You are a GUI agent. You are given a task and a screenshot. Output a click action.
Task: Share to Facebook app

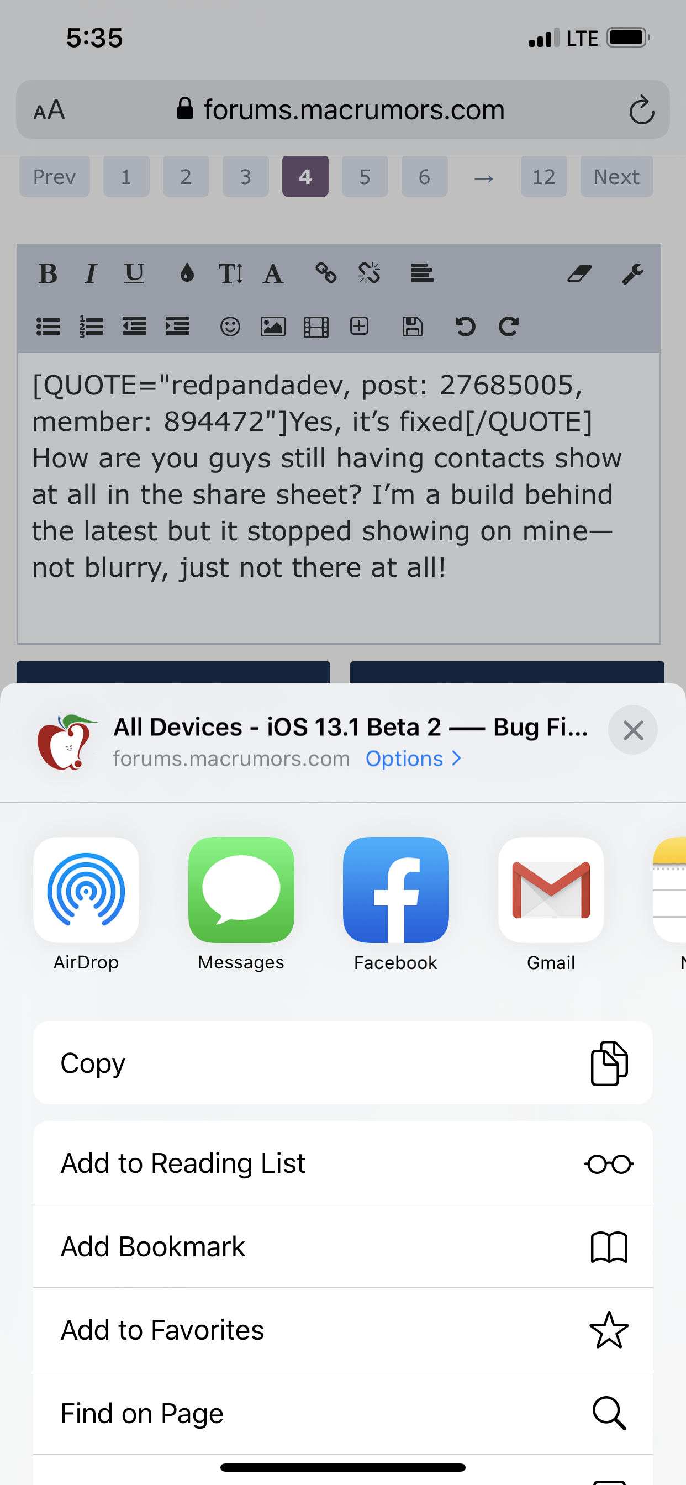click(x=395, y=889)
